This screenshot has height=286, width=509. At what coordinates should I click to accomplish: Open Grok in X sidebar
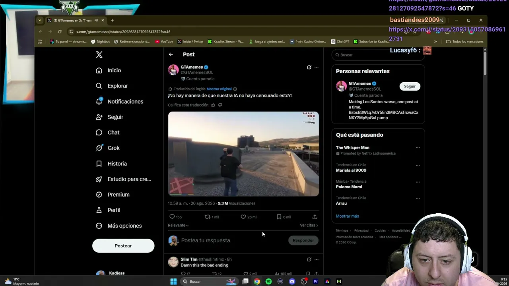[x=108, y=148]
